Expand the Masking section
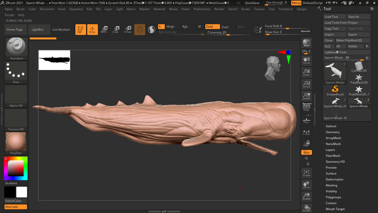Screen dimensions: 378x213 click(331, 185)
